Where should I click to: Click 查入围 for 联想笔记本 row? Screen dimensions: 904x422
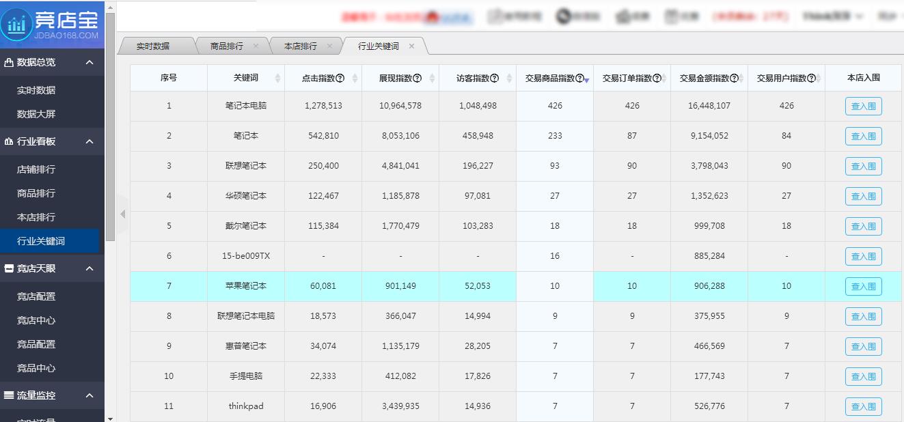[x=863, y=167]
